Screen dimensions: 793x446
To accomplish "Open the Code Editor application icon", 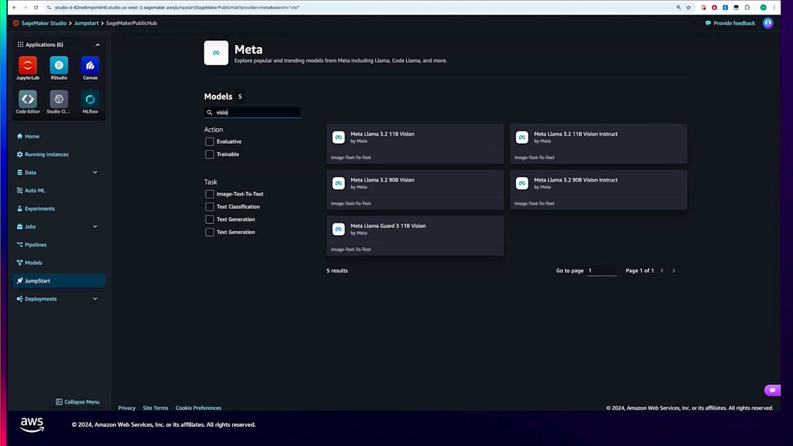I will 28,99.
